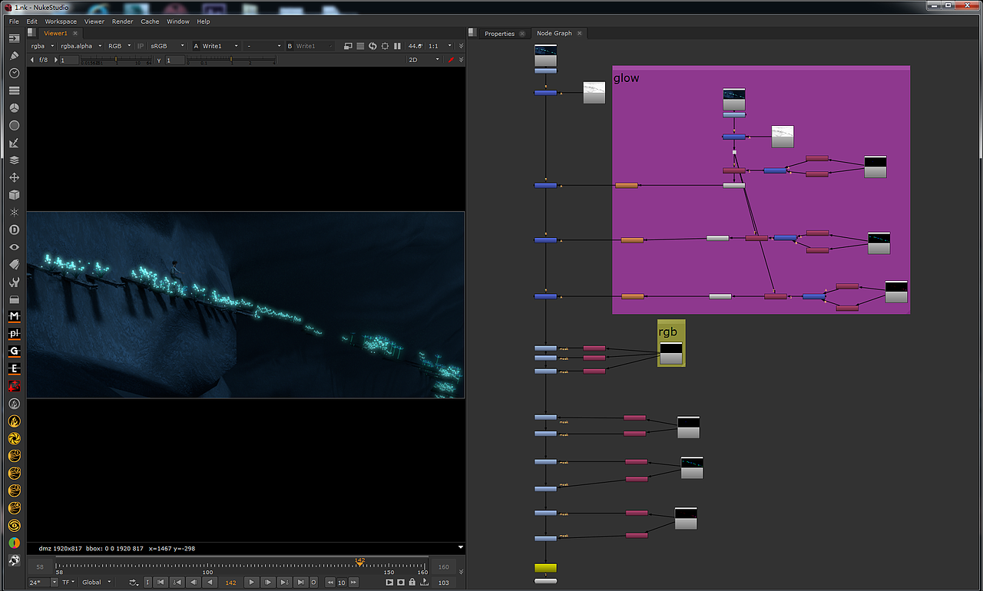The height and width of the screenshot is (591, 983).
Task: Open the ToolSets wrench menu
Action: click(x=14, y=282)
